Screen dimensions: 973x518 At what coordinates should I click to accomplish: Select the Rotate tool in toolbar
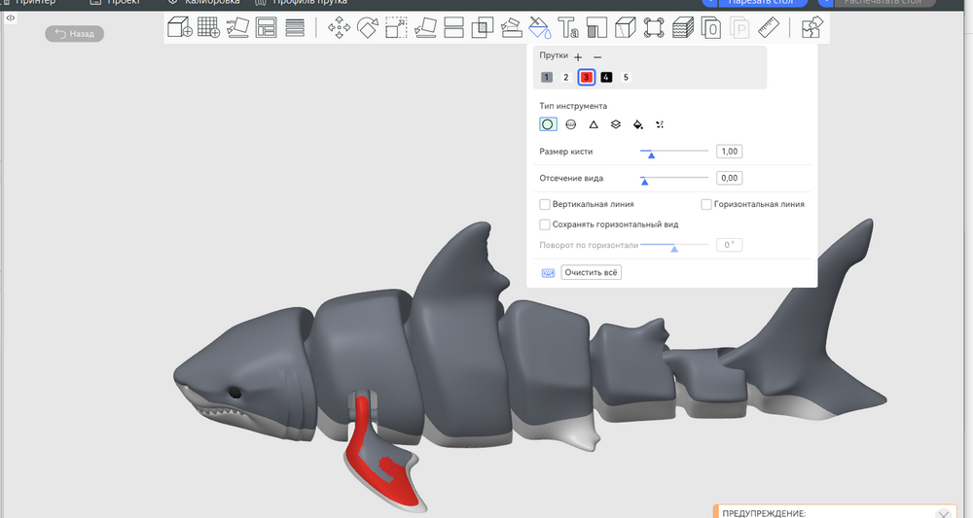click(368, 28)
